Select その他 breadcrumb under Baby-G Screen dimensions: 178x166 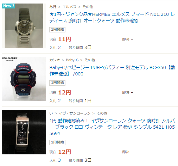tap(90, 60)
